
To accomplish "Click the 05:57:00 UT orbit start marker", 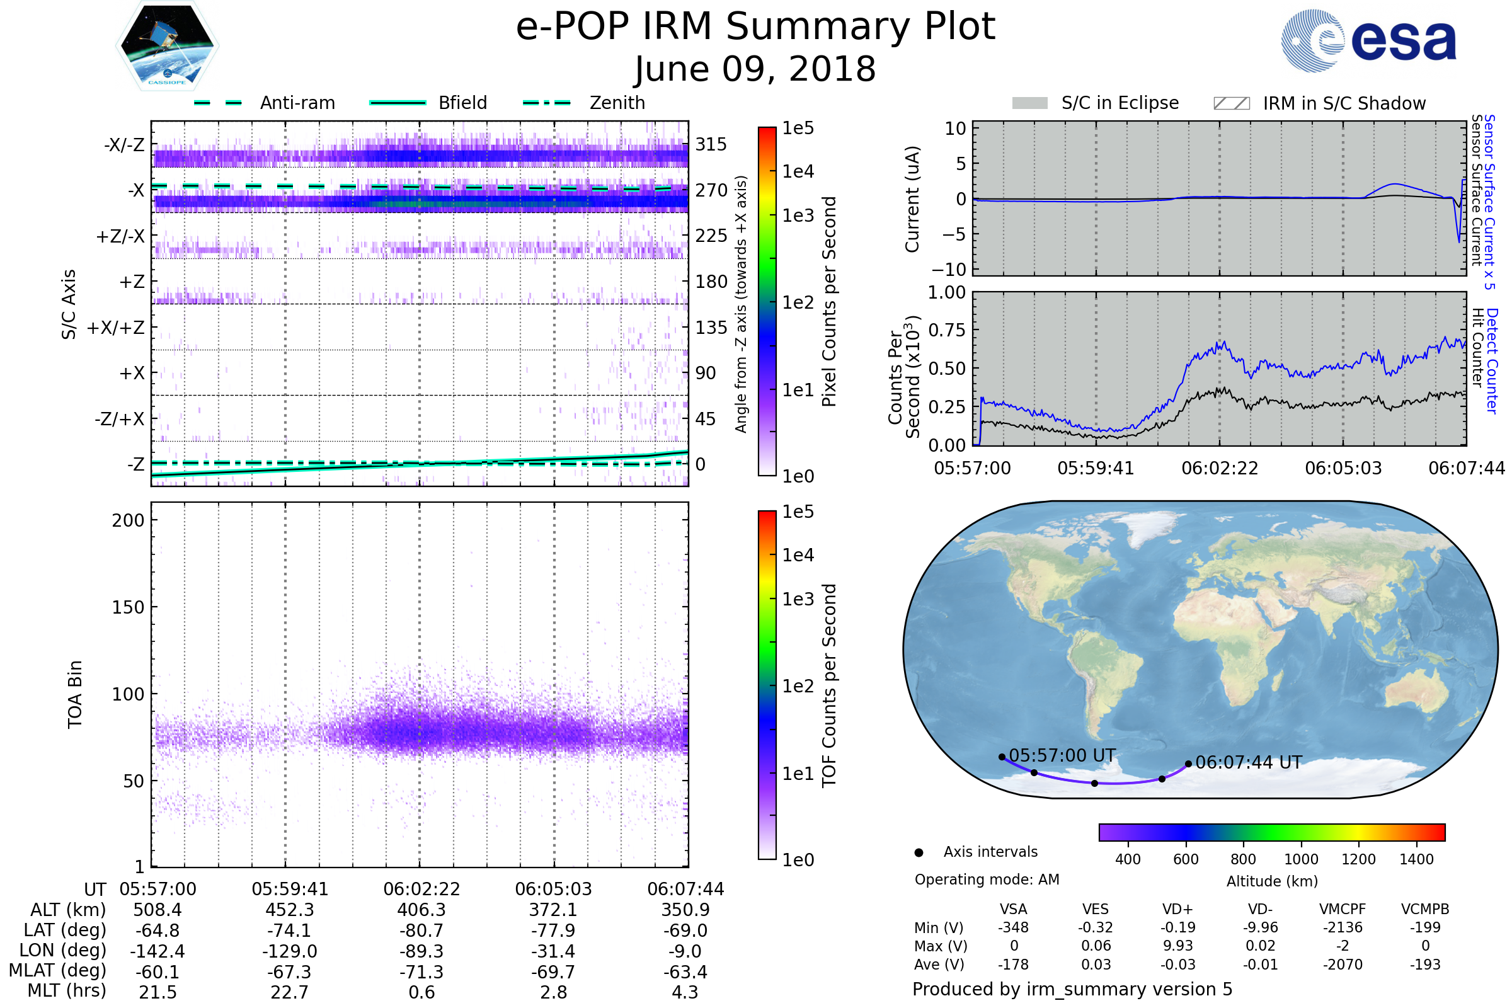I will 1002,757.
